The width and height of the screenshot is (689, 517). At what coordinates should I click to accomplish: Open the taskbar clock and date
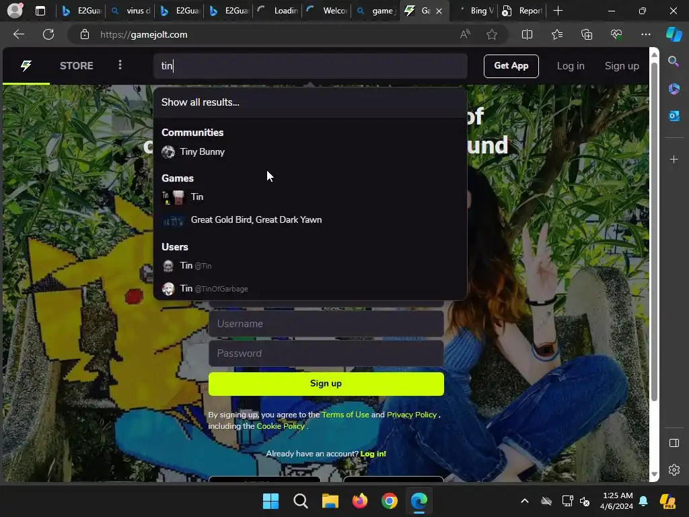[x=617, y=501]
